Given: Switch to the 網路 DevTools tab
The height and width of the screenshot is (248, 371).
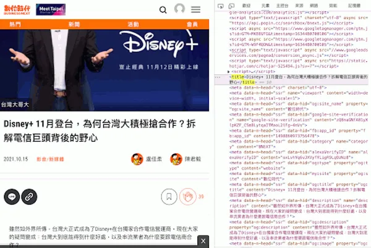Looking at the screenshot, I should (x=313, y=6).
